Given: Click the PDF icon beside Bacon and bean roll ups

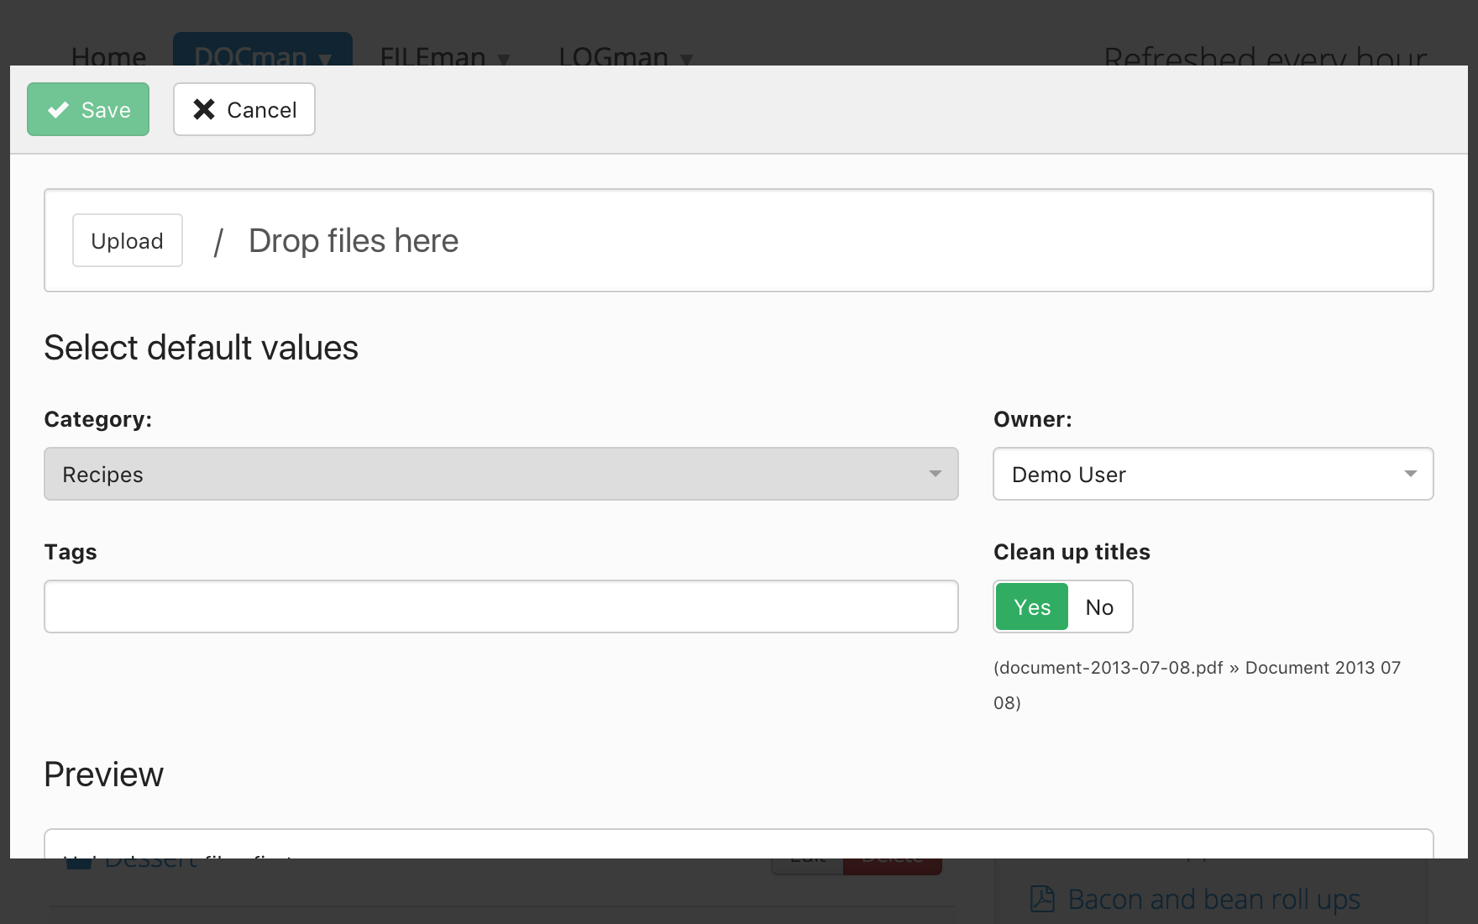Looking at the screenshot, I should pos(1042,899).
